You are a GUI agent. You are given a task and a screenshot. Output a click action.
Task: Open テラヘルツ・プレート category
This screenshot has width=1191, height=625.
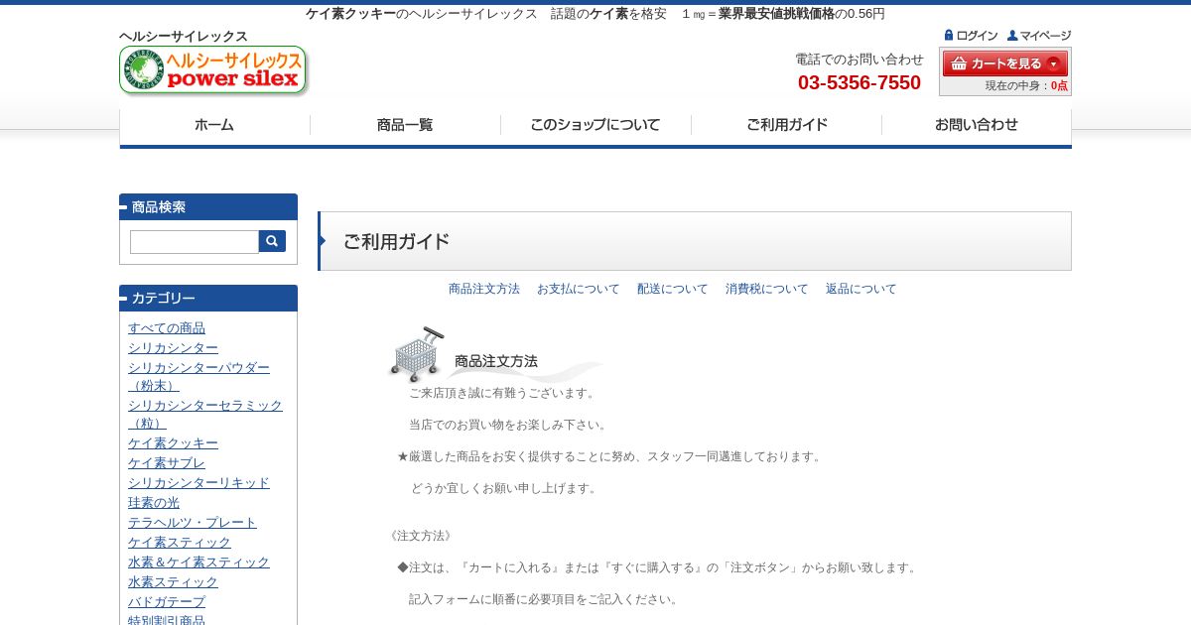[x=193, y=523]
